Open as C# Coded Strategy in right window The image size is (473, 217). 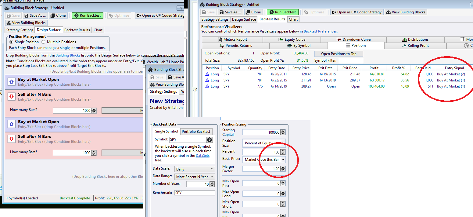[357, 12]
